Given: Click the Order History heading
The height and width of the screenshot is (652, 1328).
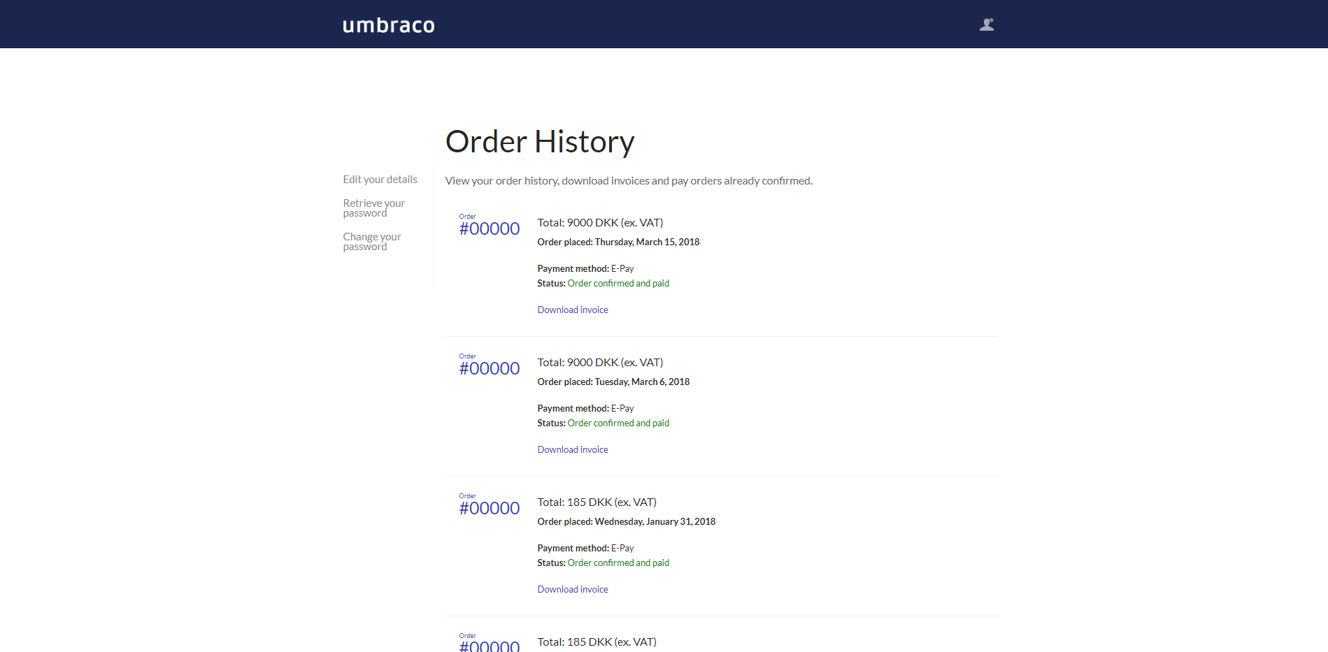Looking at the screenshot, I should (x=539, y=142).
